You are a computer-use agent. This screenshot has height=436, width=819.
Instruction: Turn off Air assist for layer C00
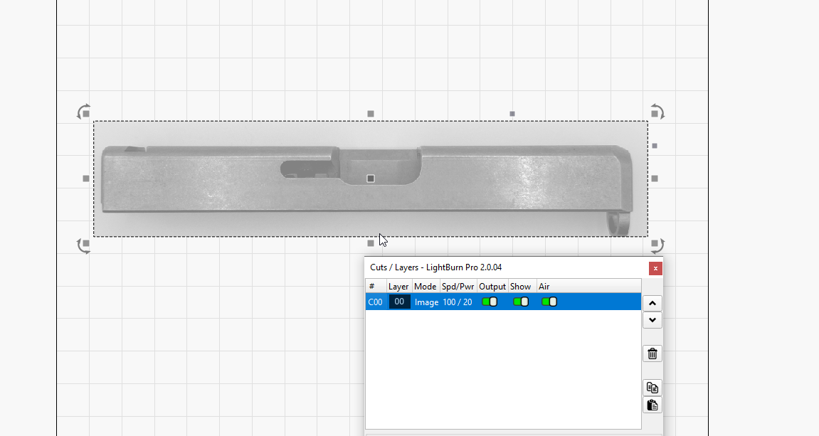(x=549, y=302)
